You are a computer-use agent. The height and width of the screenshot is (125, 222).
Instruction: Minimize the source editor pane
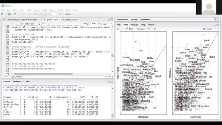pyautogui.click(x=109, y=20)
